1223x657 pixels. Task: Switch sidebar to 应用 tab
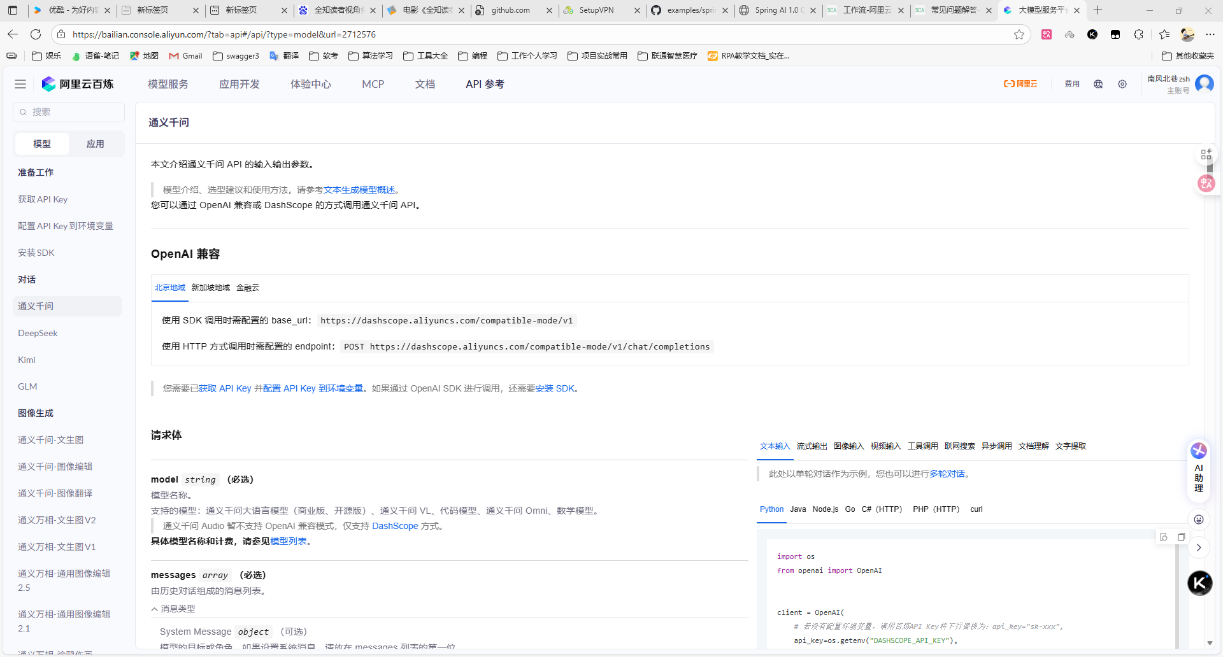click(x=96, y=143)
